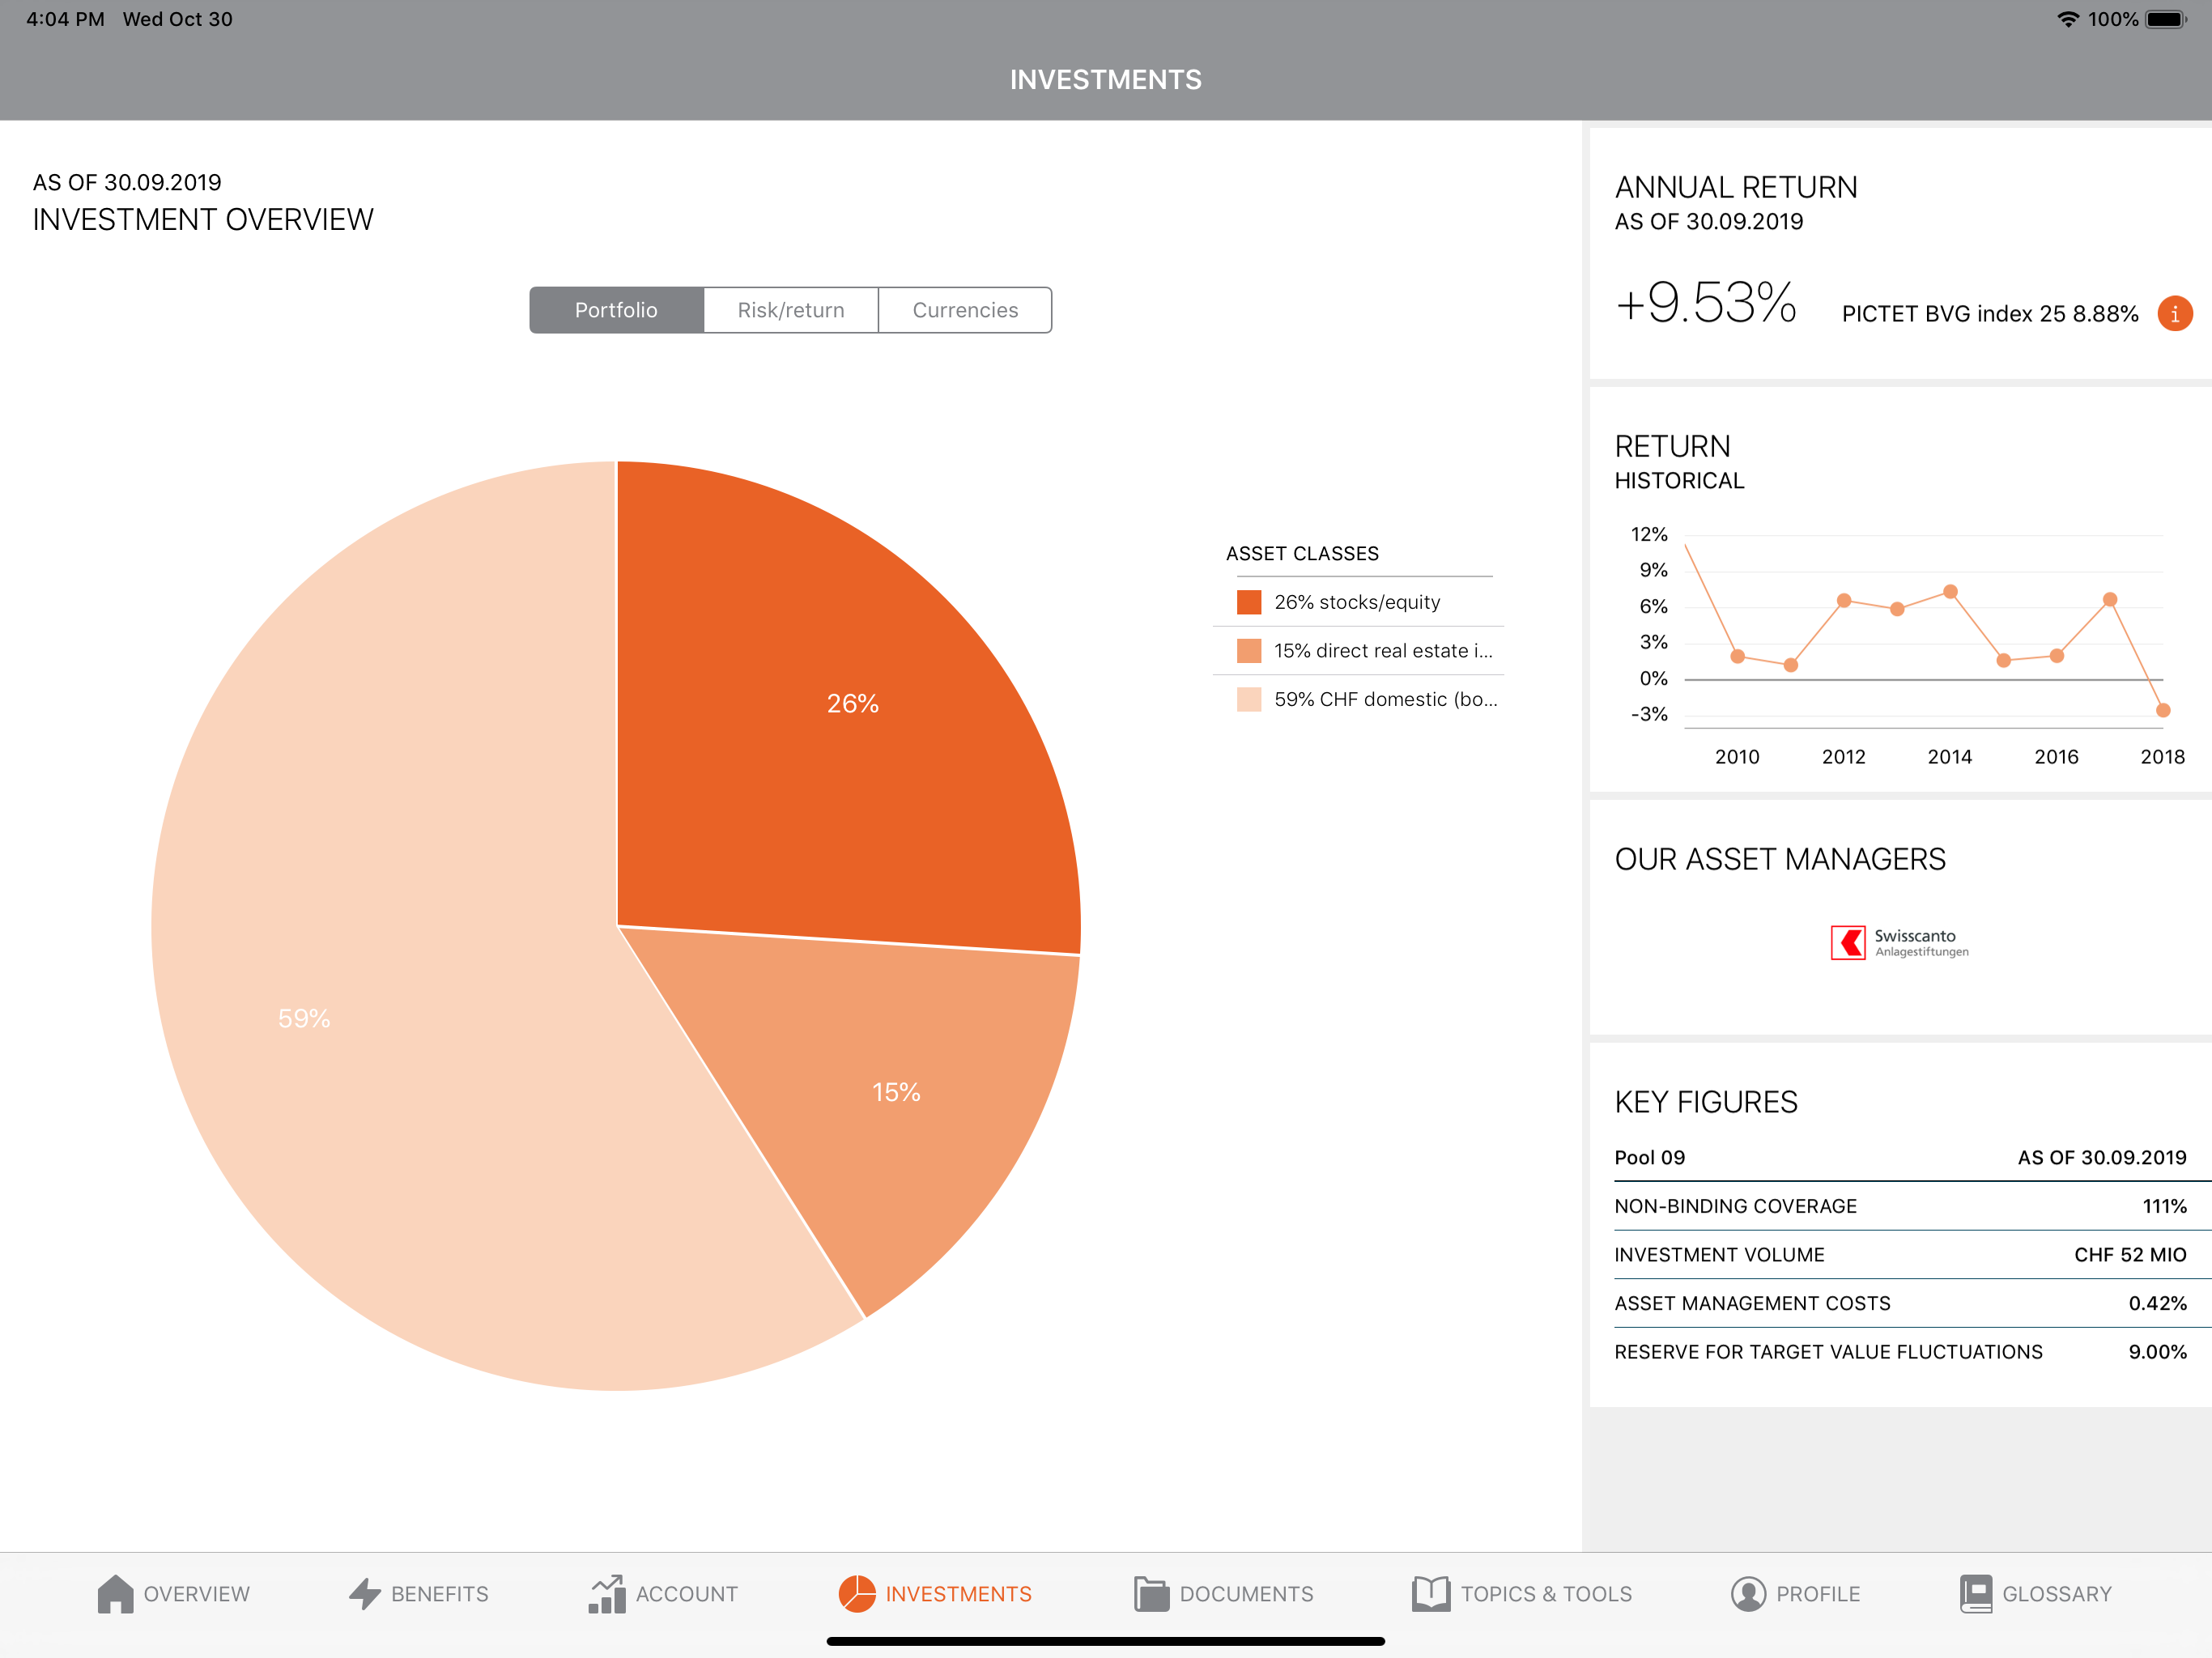
Task: Go to the TOPICS & TOOLS tab label
Action: 1546,1594
